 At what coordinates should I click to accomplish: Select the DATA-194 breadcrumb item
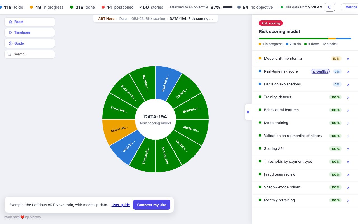191,19
